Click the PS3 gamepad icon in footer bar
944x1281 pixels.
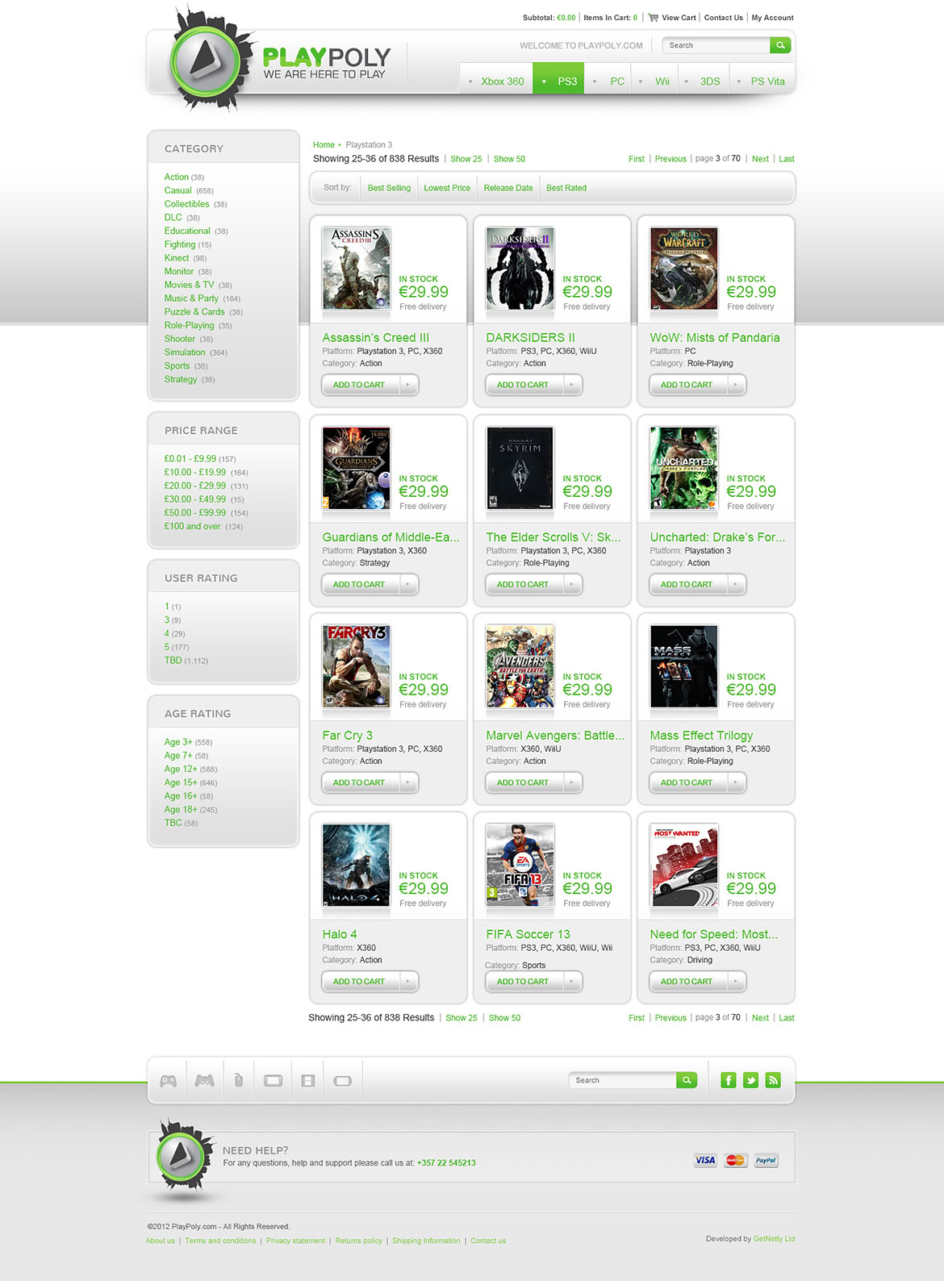point(205,1081)
